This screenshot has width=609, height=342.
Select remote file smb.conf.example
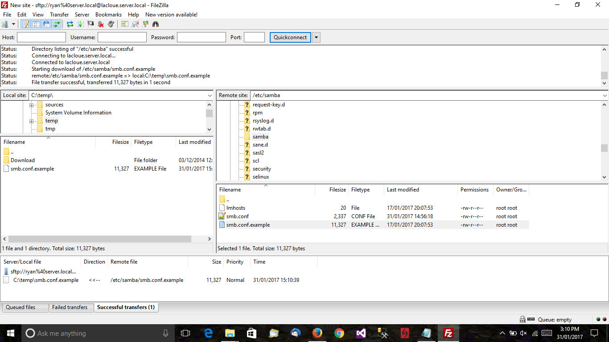[x=248, y=225]
